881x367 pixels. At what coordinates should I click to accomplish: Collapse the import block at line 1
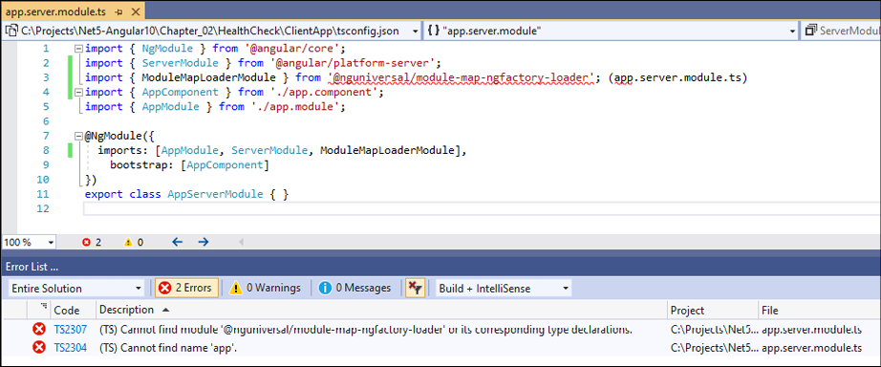click(78, 49)
